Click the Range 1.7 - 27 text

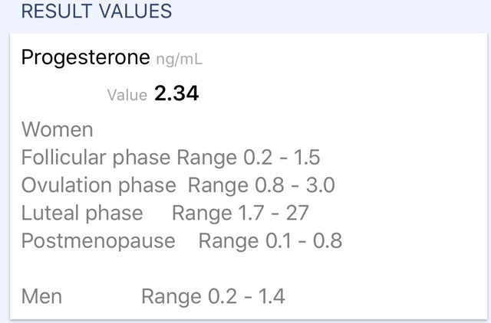(240, 213)
